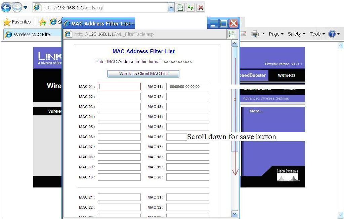Click the MAC 17 input field
Image resolution: width=344 pixels, height=219 pixels.
click(x=188, y=147)
